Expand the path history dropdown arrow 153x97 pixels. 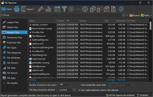coord(123,15)
